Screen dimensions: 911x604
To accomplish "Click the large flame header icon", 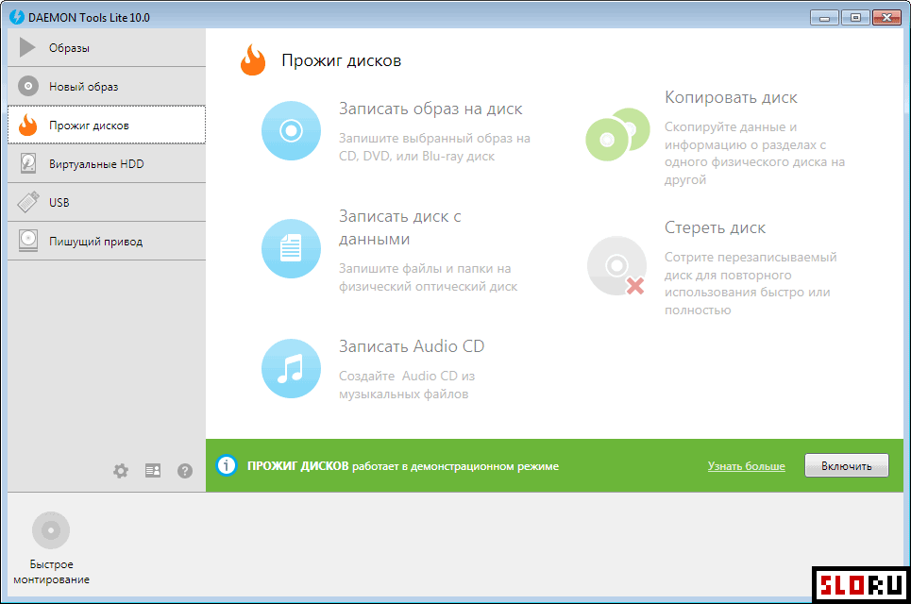I will point(253,59).
